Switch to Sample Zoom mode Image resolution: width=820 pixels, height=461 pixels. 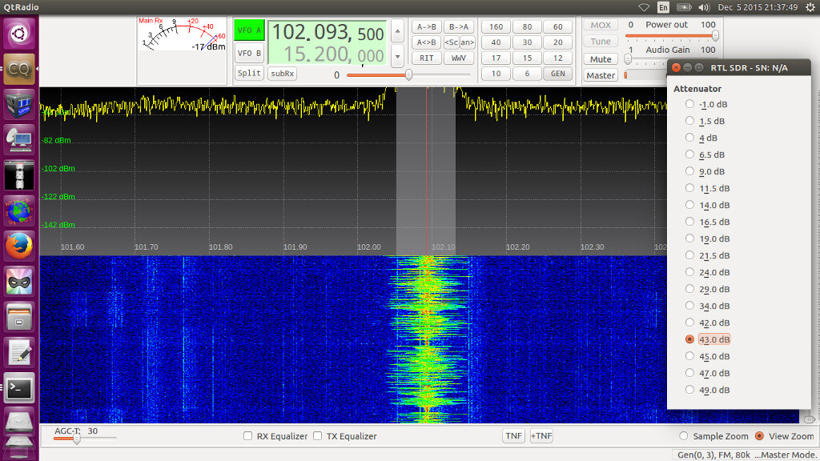coord(684,436)
